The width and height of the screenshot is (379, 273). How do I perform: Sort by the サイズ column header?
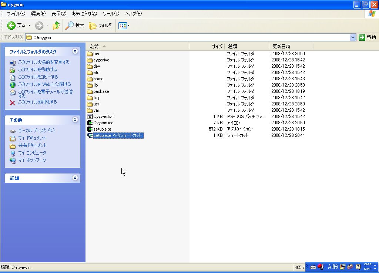coord(207,46)
